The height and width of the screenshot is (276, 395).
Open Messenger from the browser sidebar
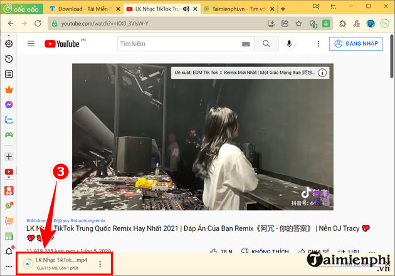(9, 105)
